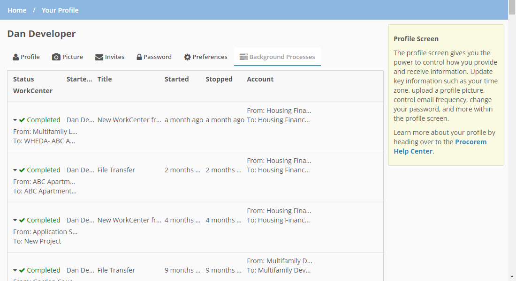Expand the 2-months-ago File Transfer row
Screen dimensions: 516x281
[x=15, y=170]
